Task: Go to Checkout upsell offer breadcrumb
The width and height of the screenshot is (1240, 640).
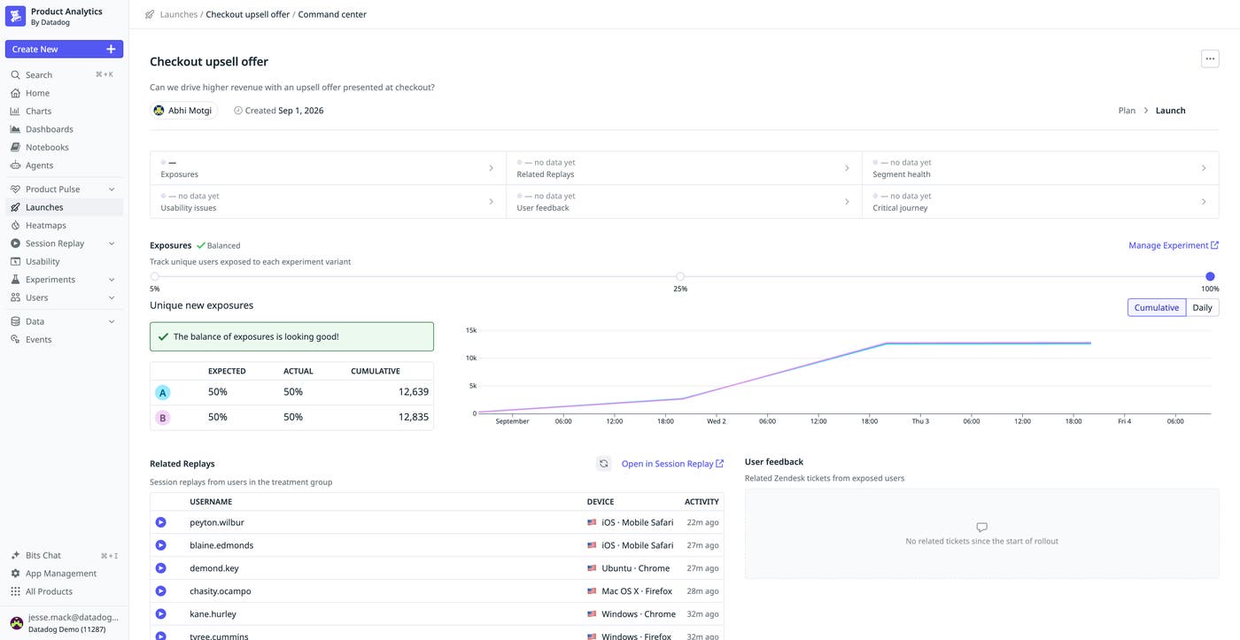Action: point(248,14)
